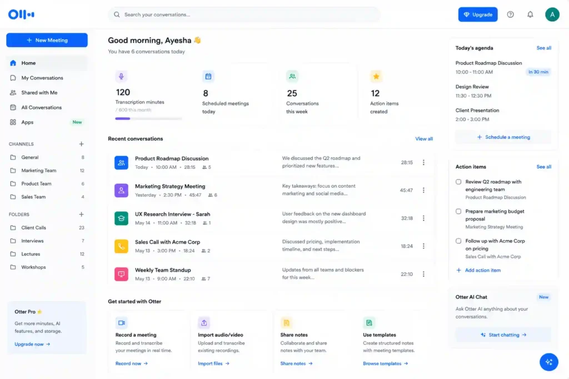The image size is (569, 379).
Task: Start a New Meeting
Action: pyautogui.click(x=47, y=40)
